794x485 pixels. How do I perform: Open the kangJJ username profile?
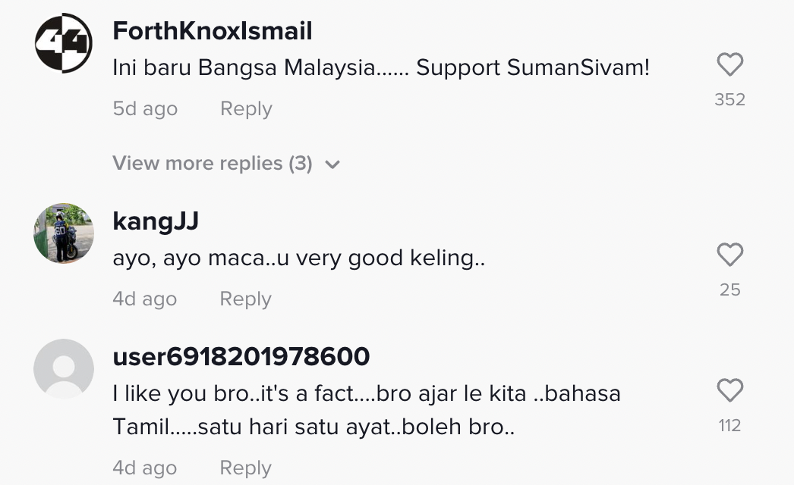156,221
